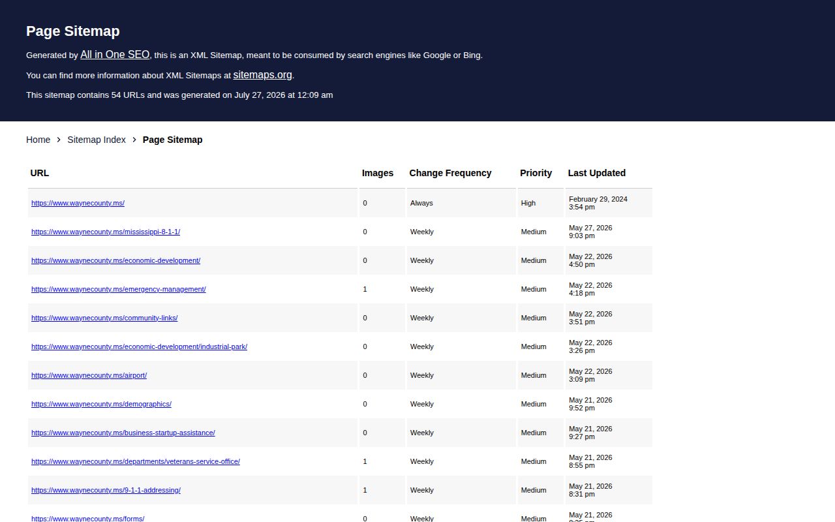Viewport: 835px width, 522px height.
Task: Click the 'Always' change frequency cell
Action: coord(461,203)
